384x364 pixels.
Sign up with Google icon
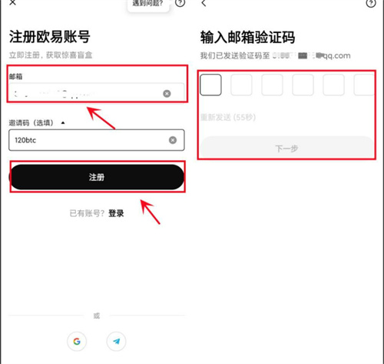coord(77,342)
